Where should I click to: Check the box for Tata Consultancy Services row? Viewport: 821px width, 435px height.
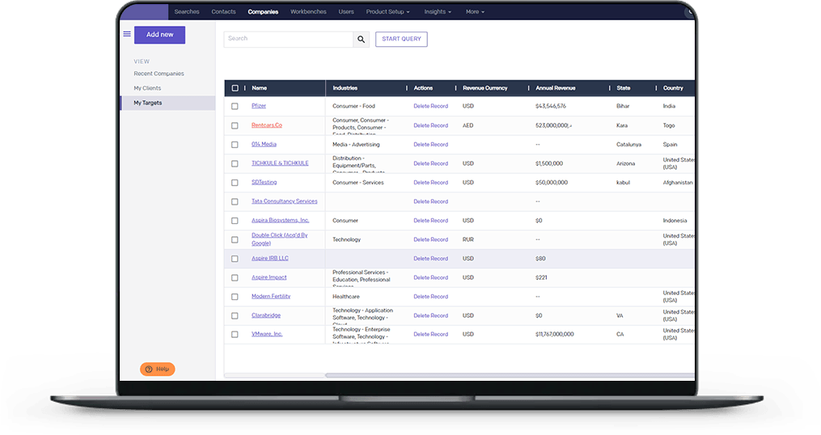(x=235, y=201)
